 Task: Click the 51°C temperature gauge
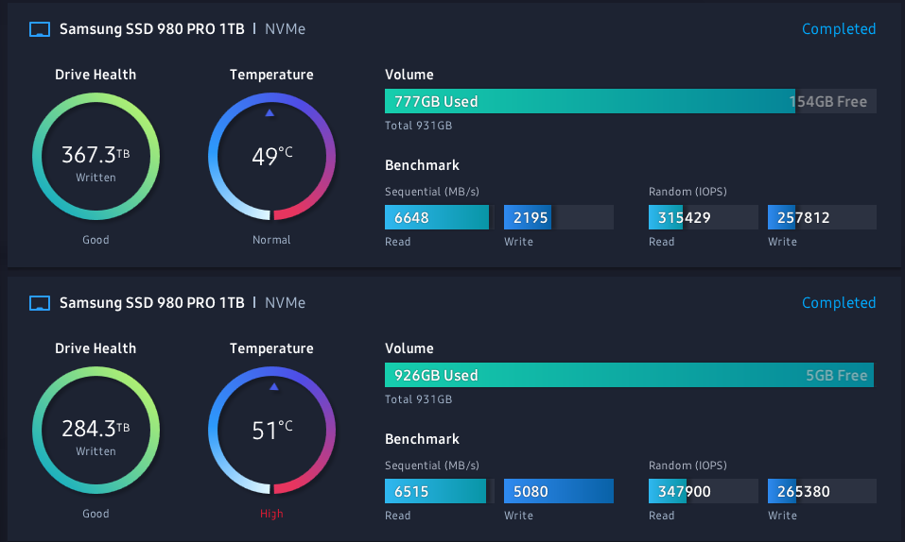pyautogui.click(x=271, y=430)
